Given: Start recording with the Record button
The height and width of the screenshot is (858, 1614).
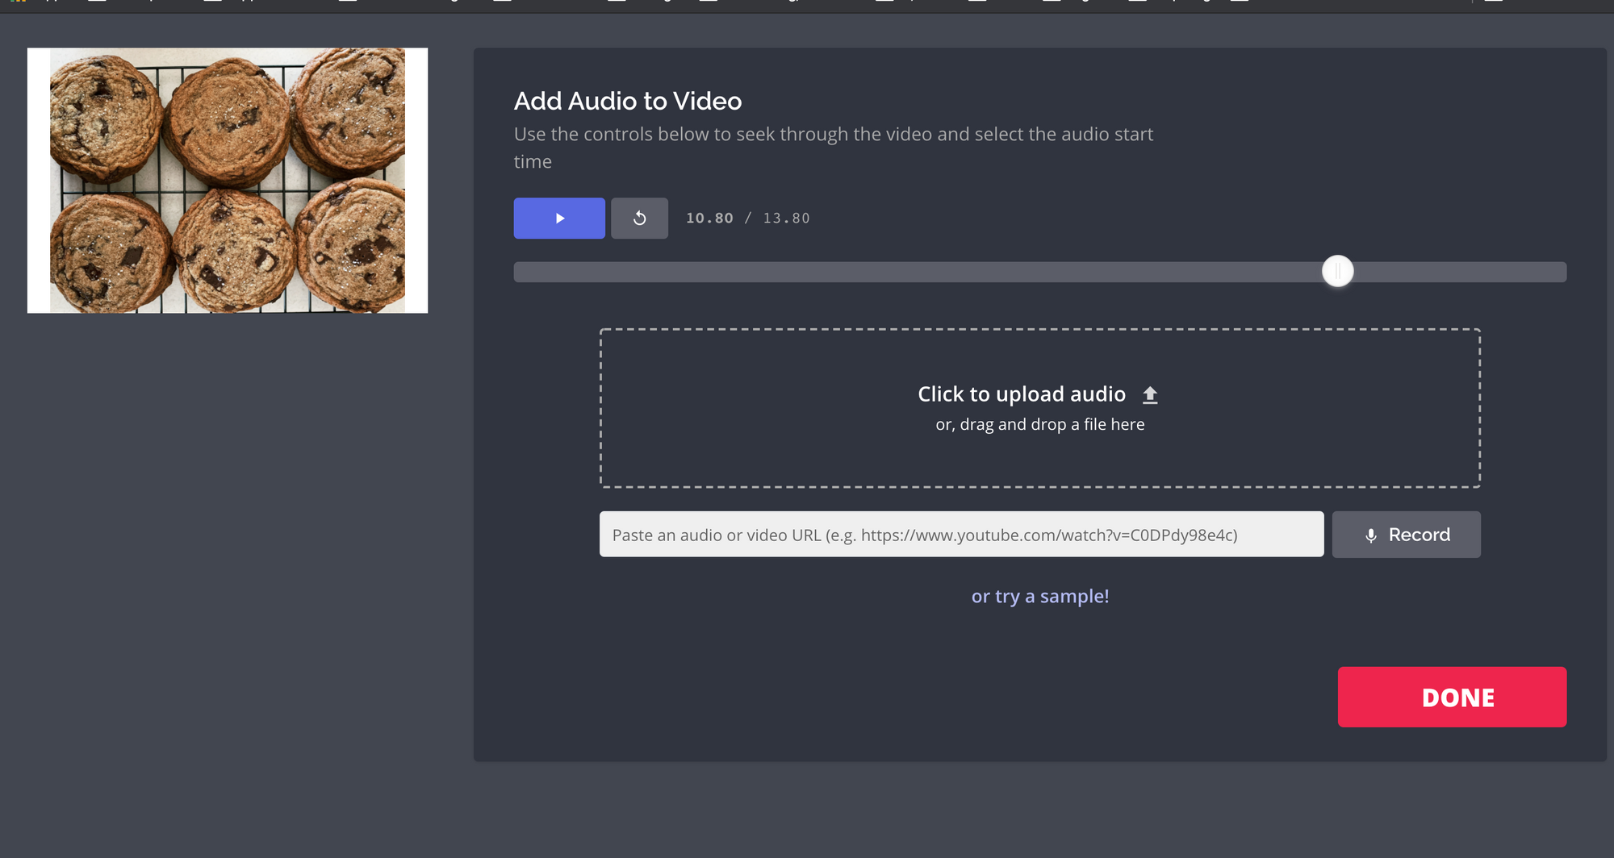Looking at the screenshot, I should [1406, 535].
